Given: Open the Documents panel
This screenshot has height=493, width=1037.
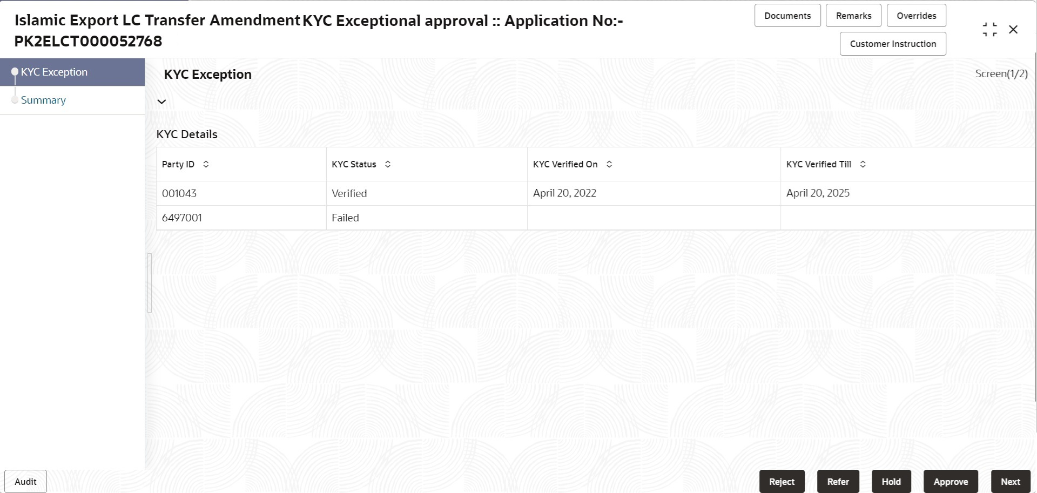Looking at the screenshot, I should click(x=787, y=15).
